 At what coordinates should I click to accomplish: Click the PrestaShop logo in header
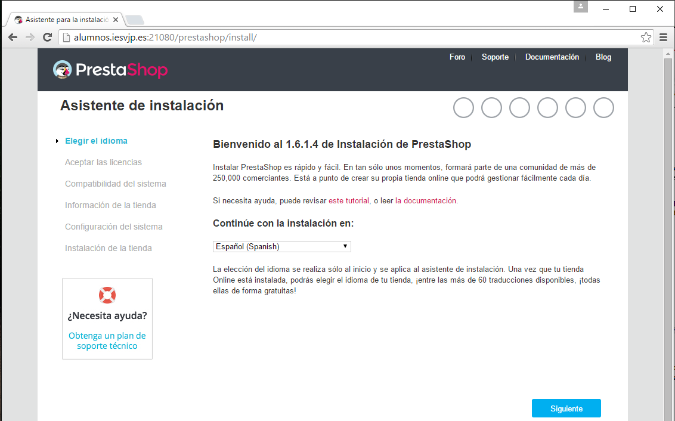(110, 70)
